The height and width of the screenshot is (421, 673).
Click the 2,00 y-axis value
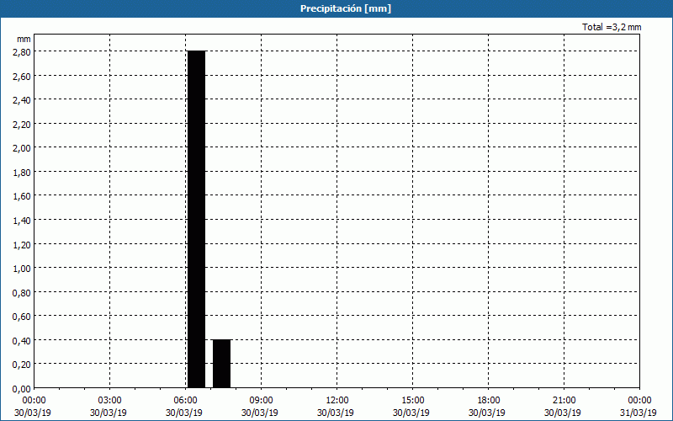coord(23,148)
